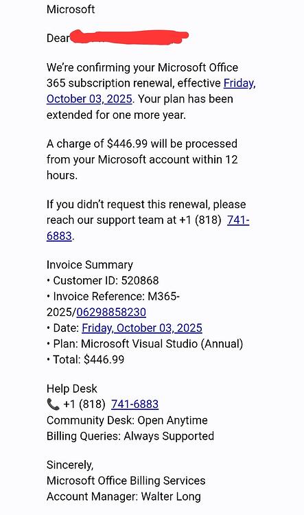Select the Plan: Microsoft Visual Studio line
The height and width of the screenshot is (515, 304).
[145, 343]
